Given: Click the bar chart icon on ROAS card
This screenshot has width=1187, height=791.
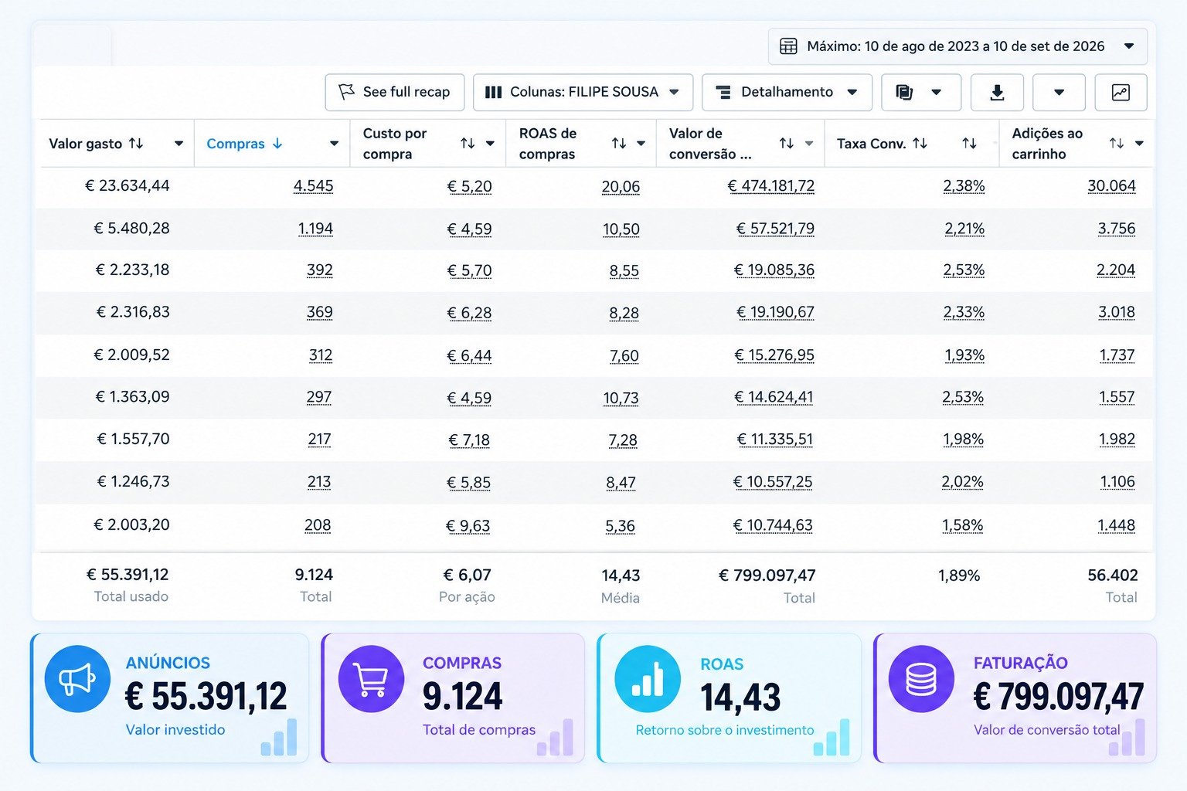Looking at the screenshot, I should [x=648, y=679].
